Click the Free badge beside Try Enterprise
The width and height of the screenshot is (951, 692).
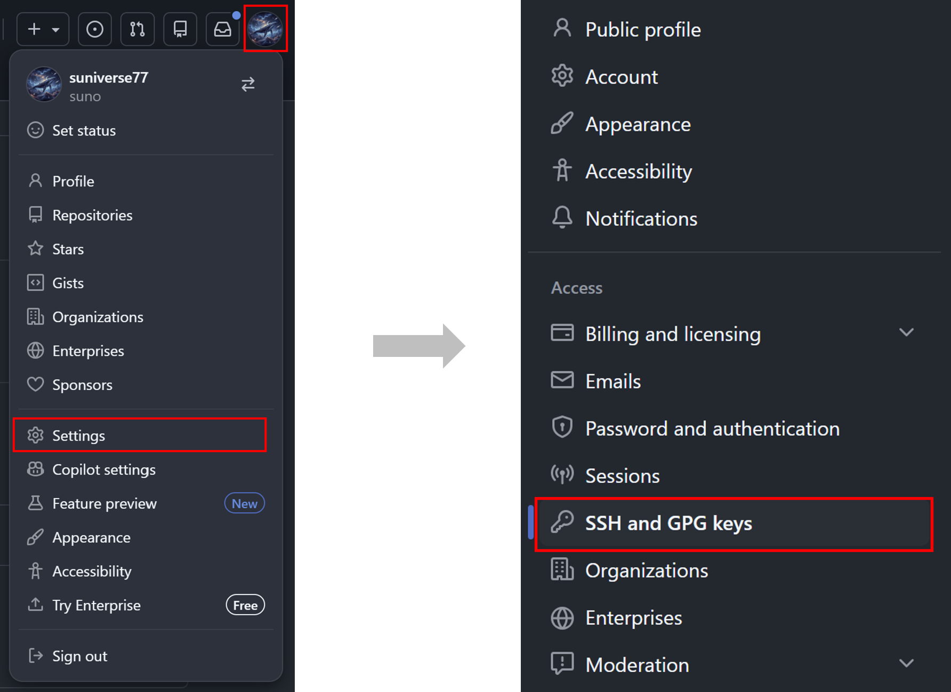click(x=245, y=605)
